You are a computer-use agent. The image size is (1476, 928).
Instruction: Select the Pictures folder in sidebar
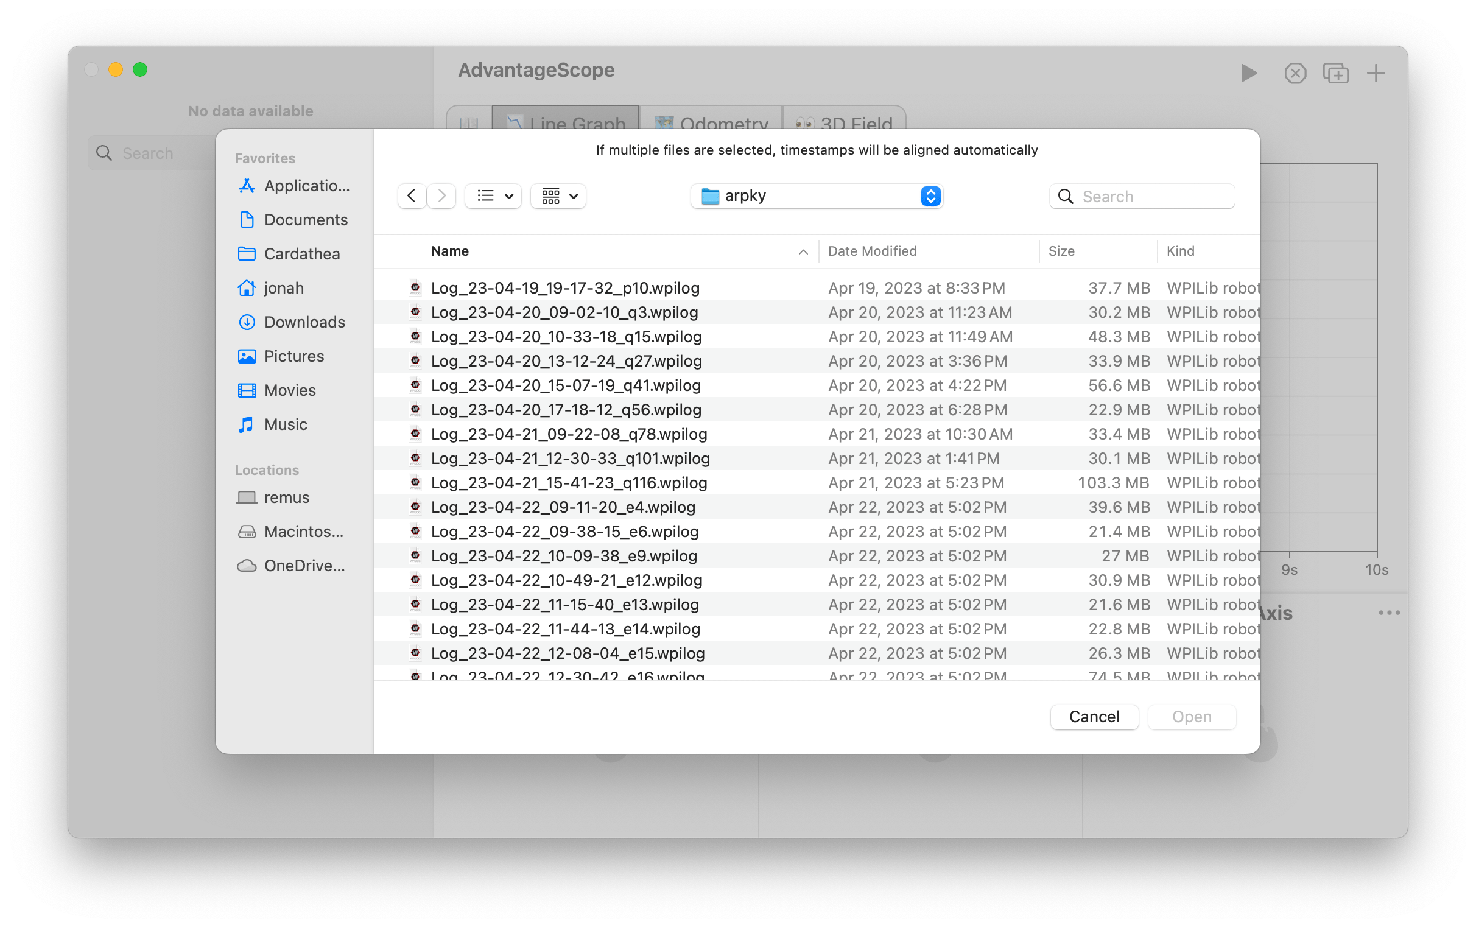coord(295,356)
